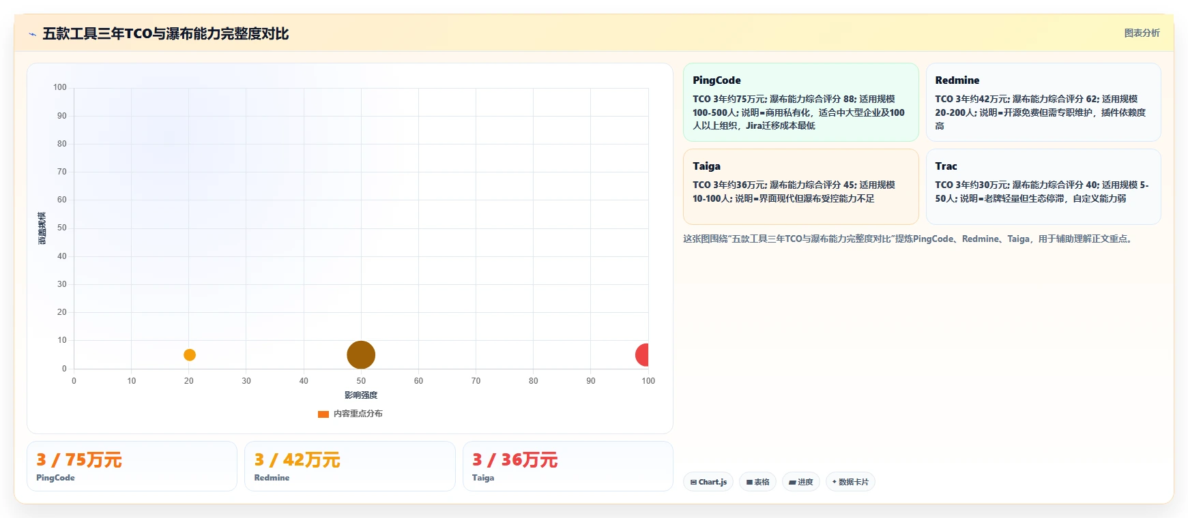1188x518 pixels.
Task: Open the Redmine info card
Action: [x=1043, y=102]
